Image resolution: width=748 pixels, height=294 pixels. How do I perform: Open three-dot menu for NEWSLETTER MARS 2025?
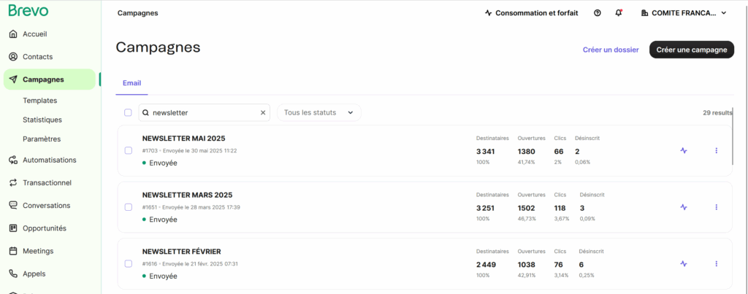pyautogui.click(x=716, y=207)
